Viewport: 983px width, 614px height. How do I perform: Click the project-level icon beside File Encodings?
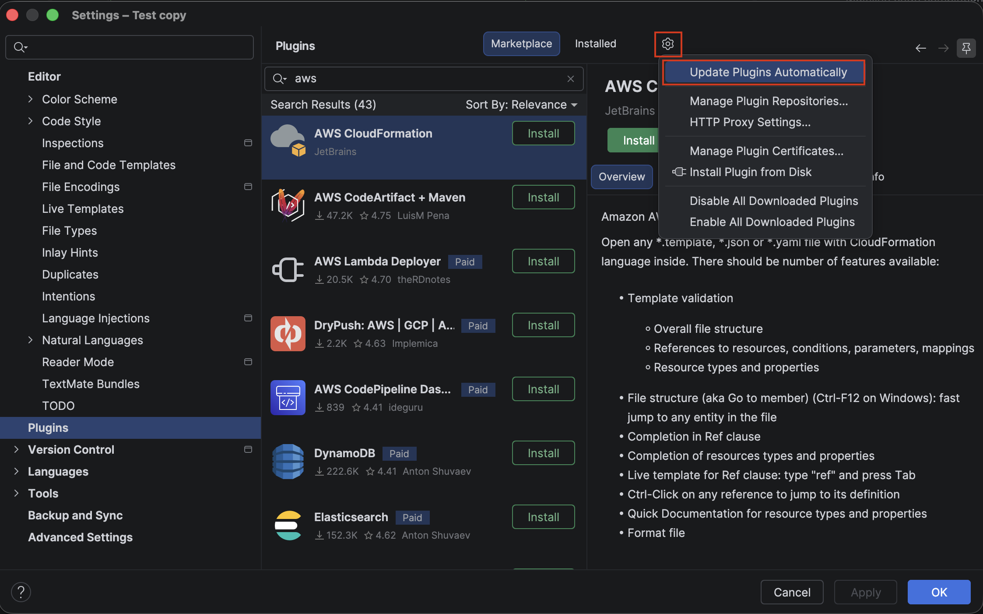coord(248,187)
